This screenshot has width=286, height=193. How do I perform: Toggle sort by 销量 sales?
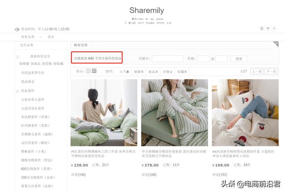point(139,72)
